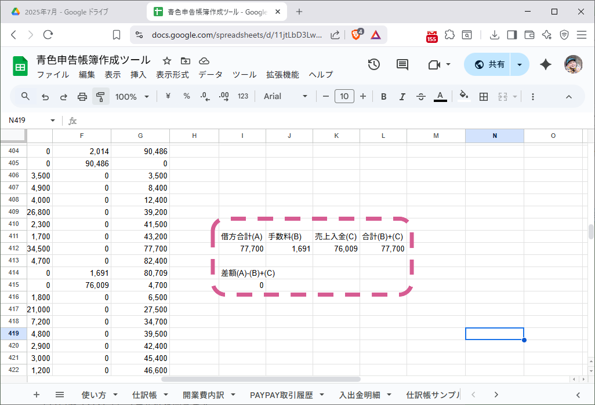Click the Gemini sparkle icon
595x405 pixels.
coord(546,64)
